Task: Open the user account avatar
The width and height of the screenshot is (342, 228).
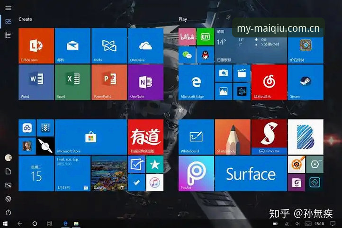Action: pos(8,157)
